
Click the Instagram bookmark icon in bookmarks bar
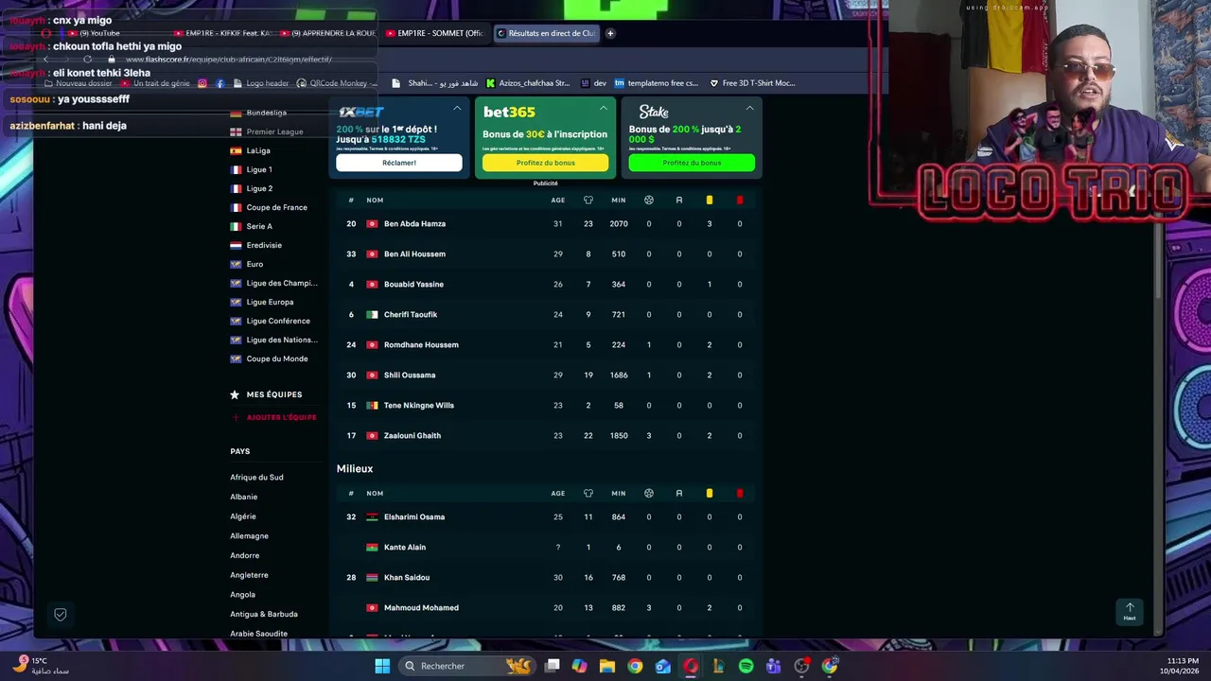tap(202, 83)
